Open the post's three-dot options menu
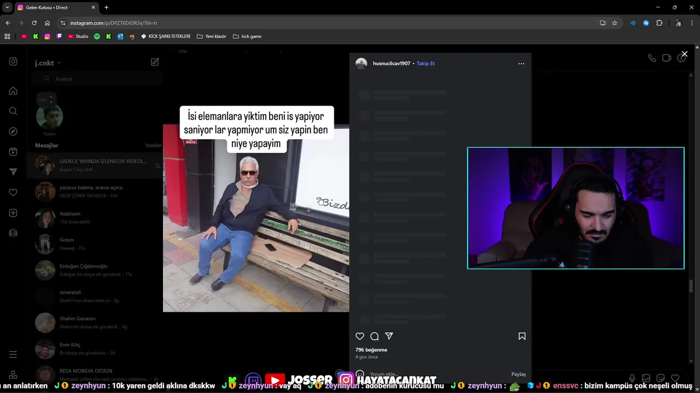 521,63
